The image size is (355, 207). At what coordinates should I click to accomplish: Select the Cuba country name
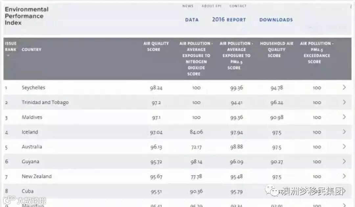click(x=28, y=191)
